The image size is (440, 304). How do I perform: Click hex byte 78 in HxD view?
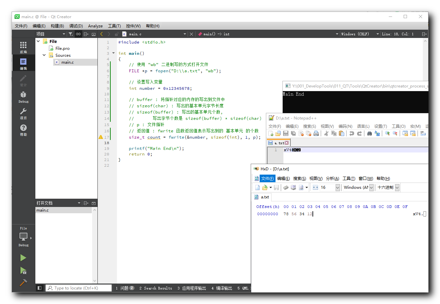click(x=286, y=214)
